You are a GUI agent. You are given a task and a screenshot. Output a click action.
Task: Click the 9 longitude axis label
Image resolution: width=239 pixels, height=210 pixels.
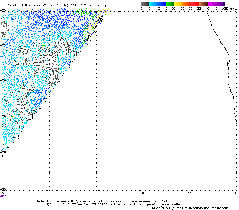(143, 193)
